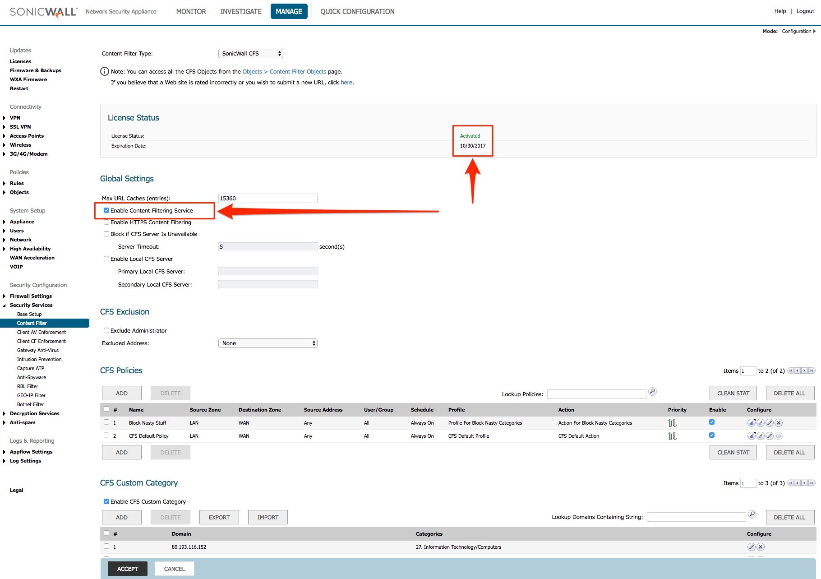
Task: Click the information icon next to the CFS note
Action: [105, 71]
